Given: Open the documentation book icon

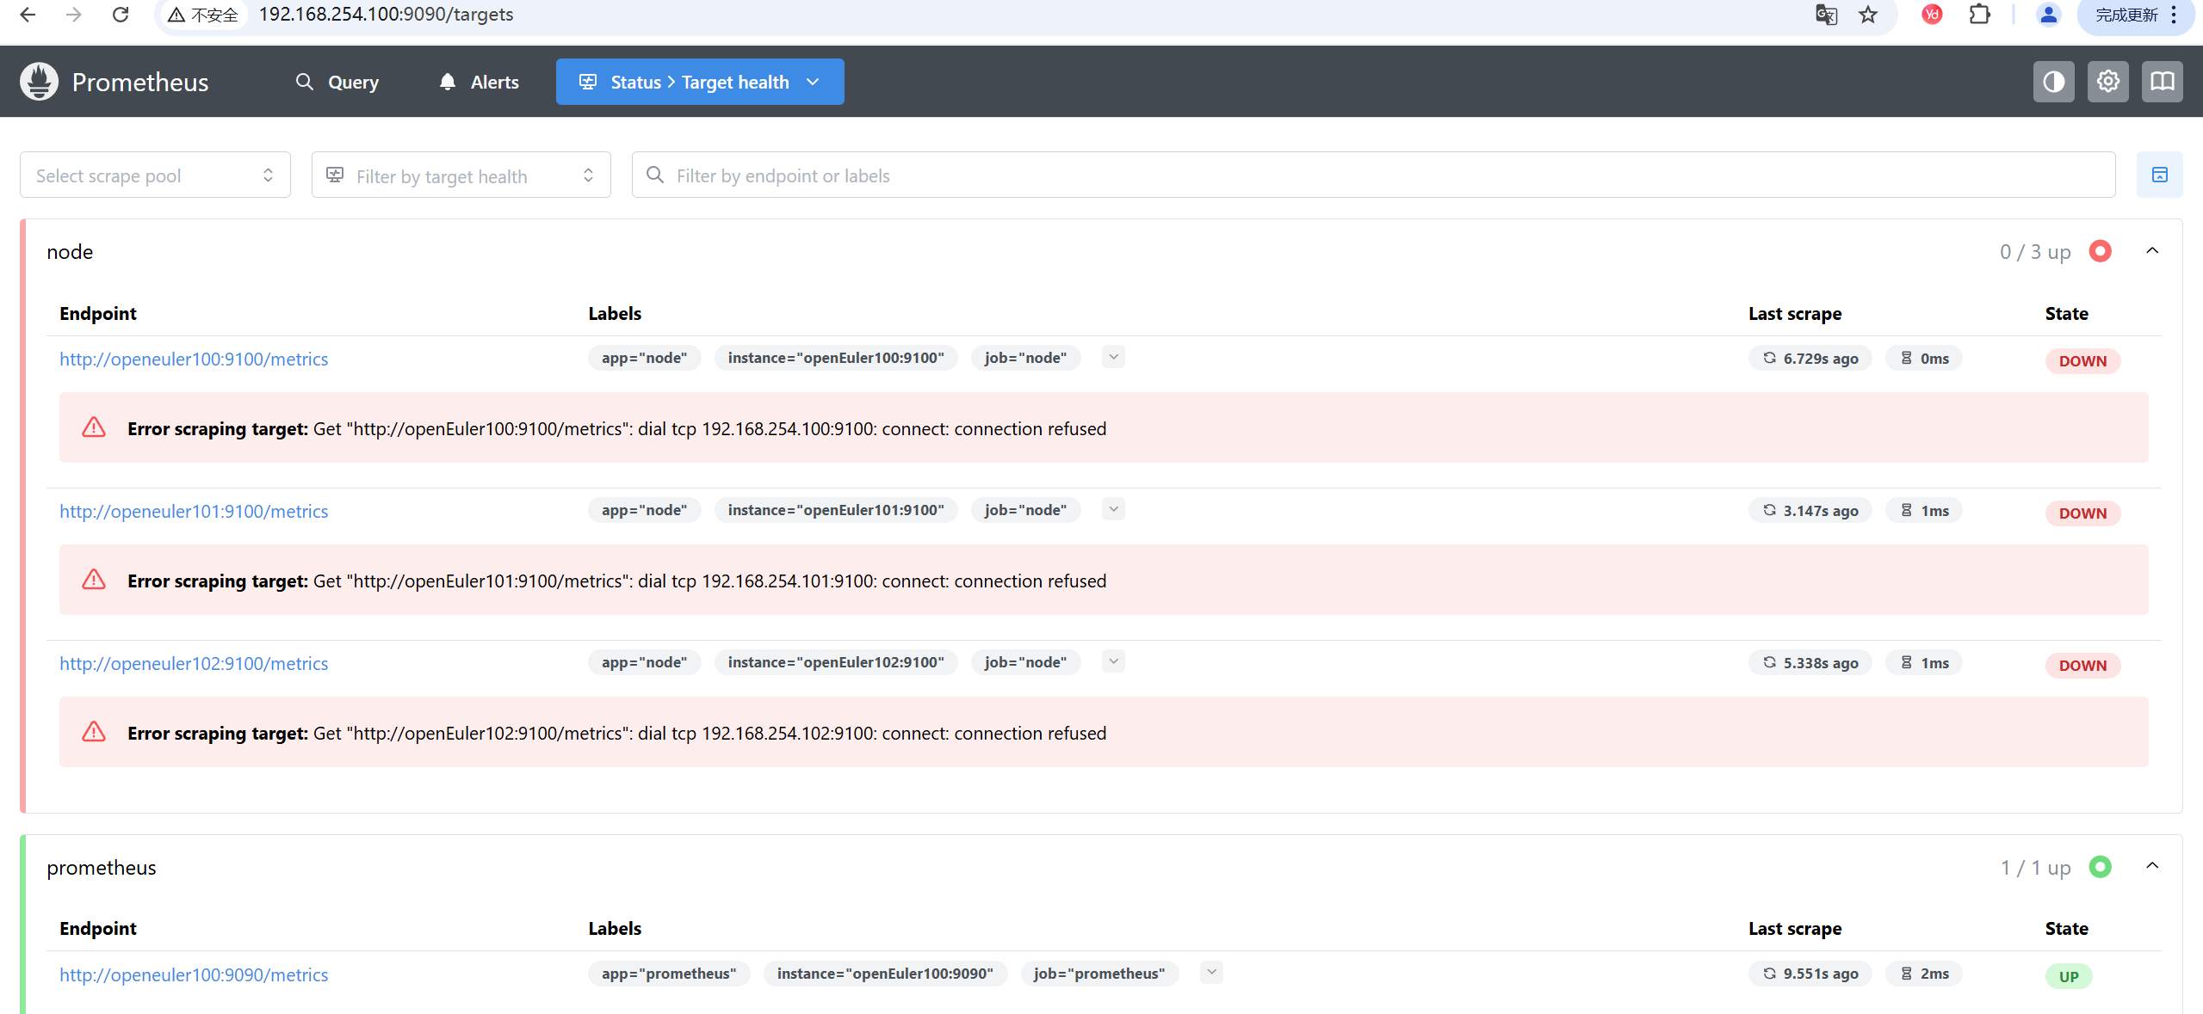Looking at the screenshot, I should [x=2162, y=82].
